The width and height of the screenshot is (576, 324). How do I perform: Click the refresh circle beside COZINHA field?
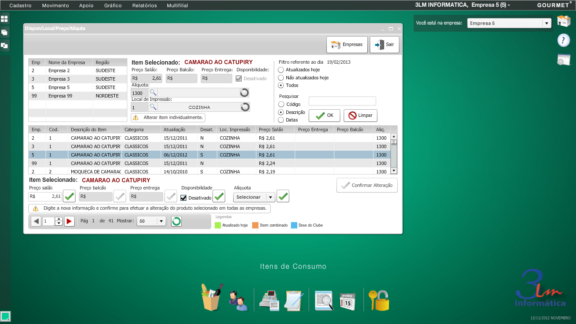[x=245, y=107]
